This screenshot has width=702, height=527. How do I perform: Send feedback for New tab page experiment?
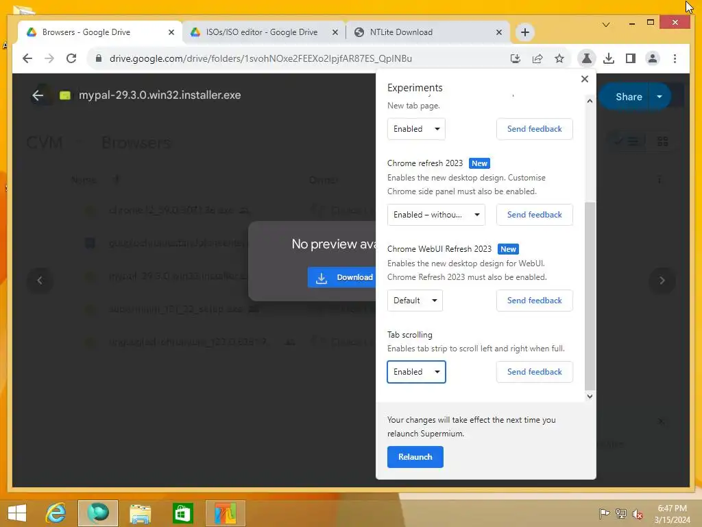click(x=534, y=129)
